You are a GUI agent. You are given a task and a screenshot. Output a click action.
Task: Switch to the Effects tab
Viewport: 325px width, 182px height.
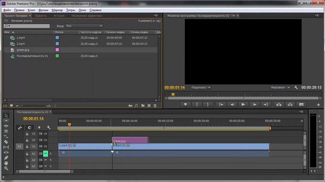point(41,16)
